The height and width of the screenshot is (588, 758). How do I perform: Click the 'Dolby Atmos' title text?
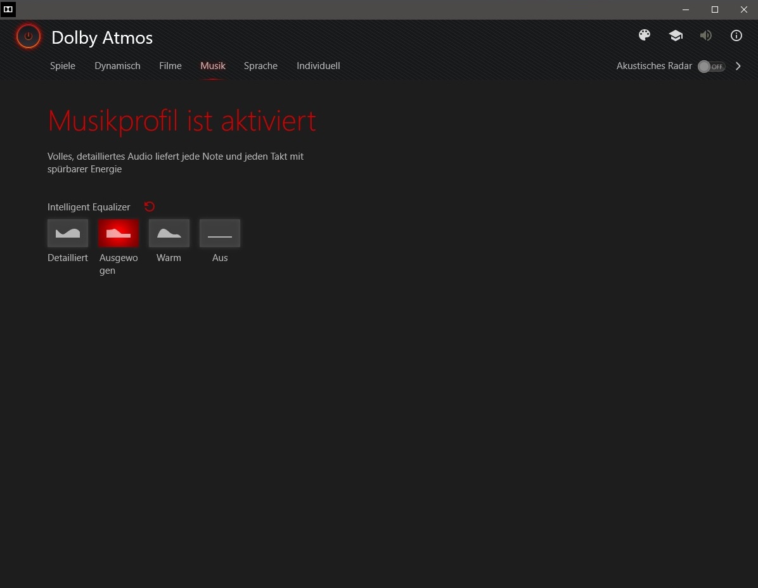coord(102,37)
